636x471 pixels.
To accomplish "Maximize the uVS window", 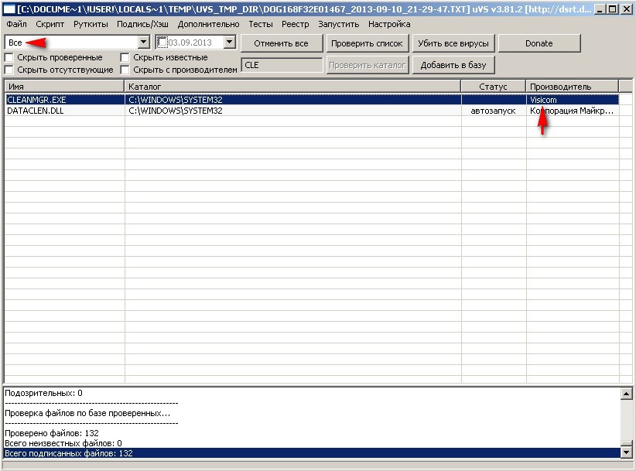I will pos(614,9).
